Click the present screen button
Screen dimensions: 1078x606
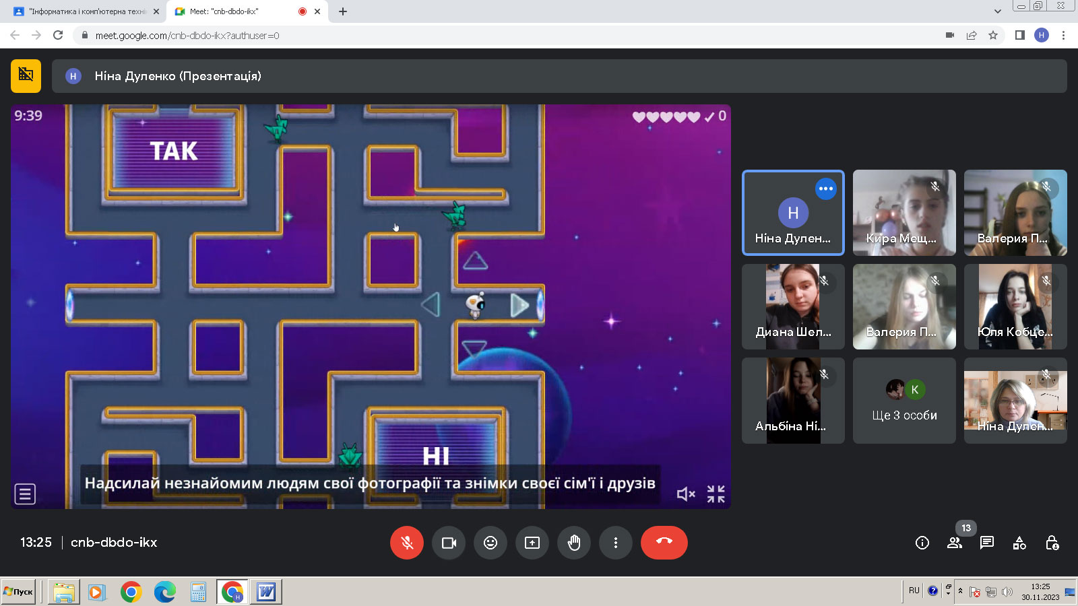tap(532, 543)
